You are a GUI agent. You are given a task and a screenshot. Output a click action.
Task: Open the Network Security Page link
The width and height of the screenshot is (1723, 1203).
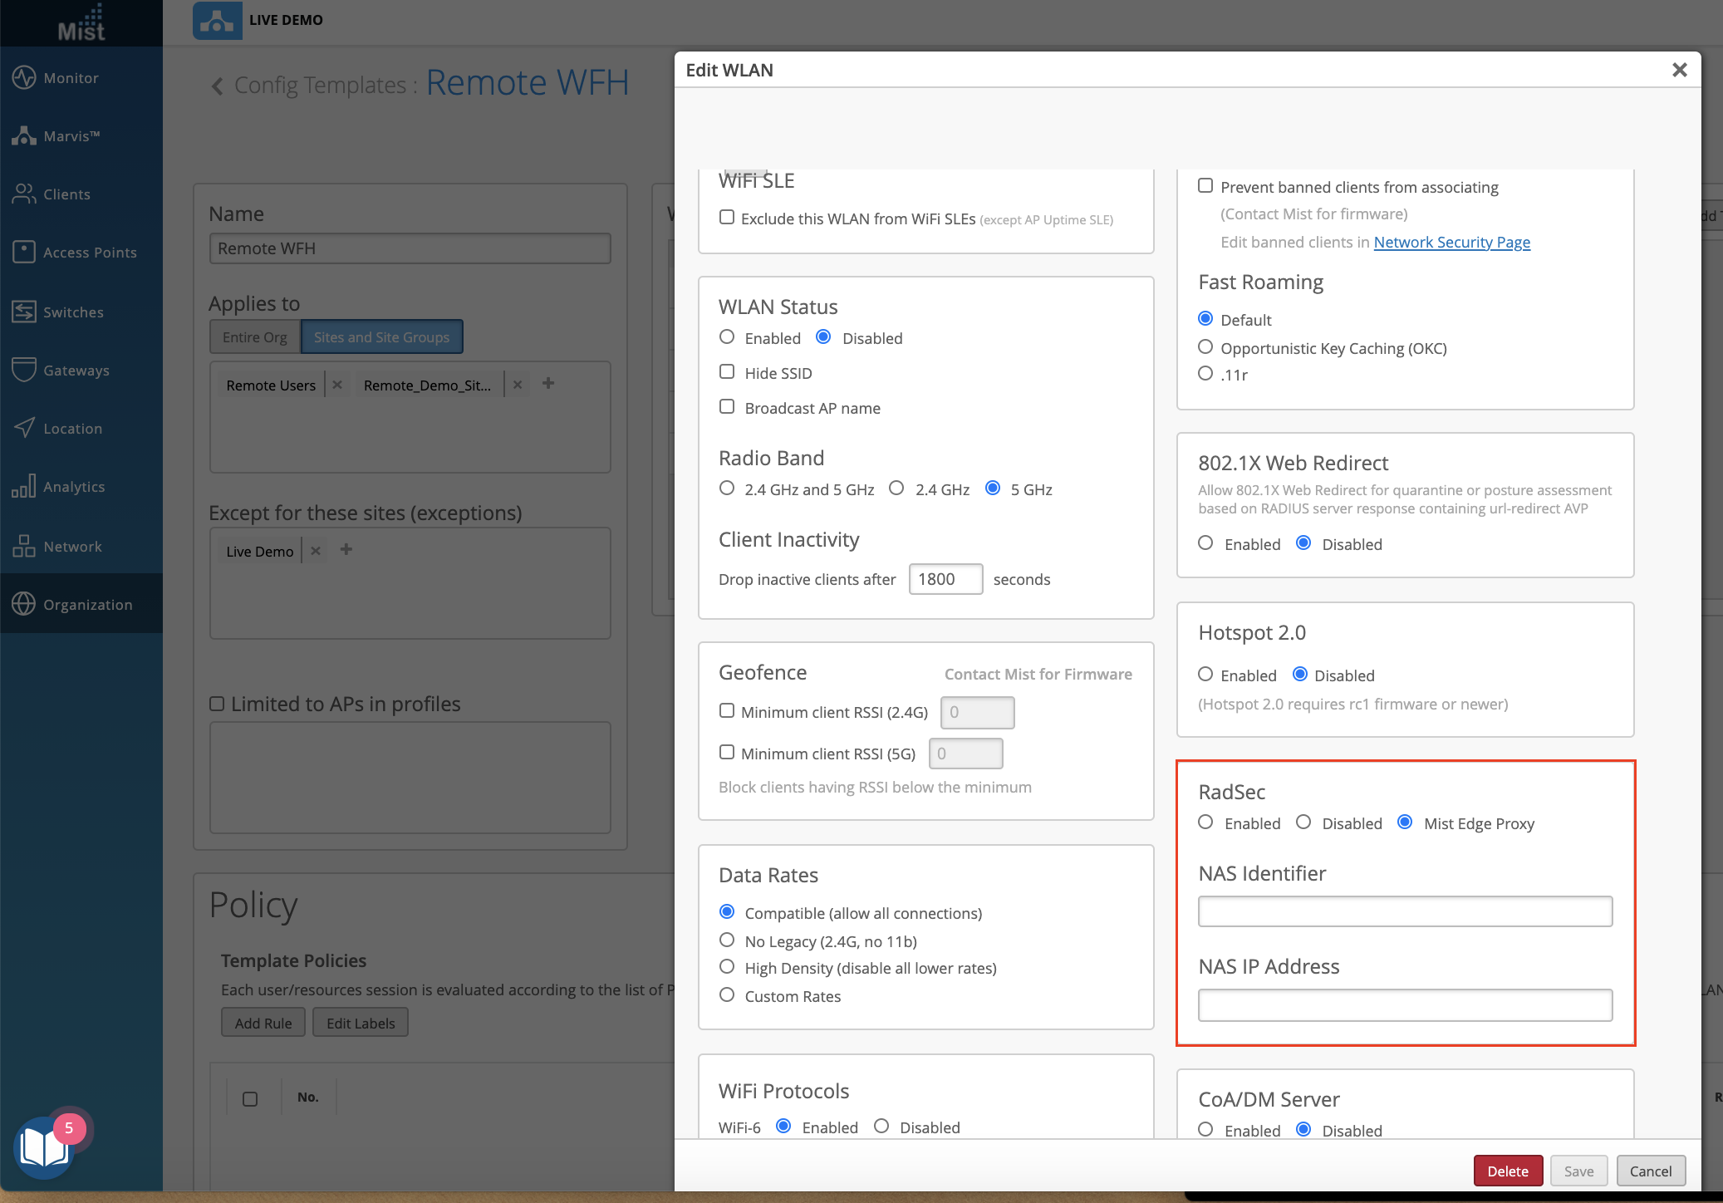point(1451,243)
